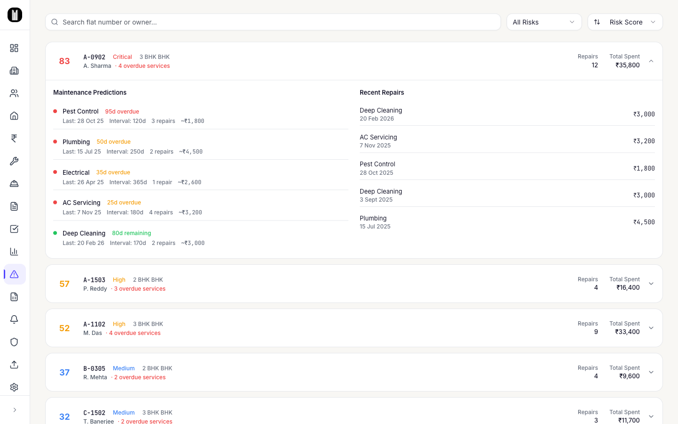The height and width of the screenshot is (424, 678).
Task: Expand the A-1503 flat card
Action: (x=651, y=284)
